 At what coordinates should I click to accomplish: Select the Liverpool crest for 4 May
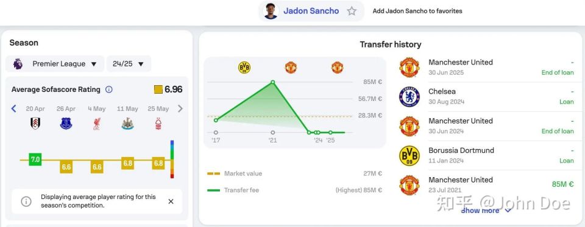coord(97,124)
